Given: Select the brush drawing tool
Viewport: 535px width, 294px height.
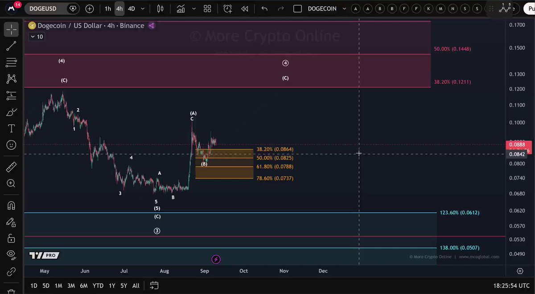Looking at the screenshot, I should coord(11,112).
